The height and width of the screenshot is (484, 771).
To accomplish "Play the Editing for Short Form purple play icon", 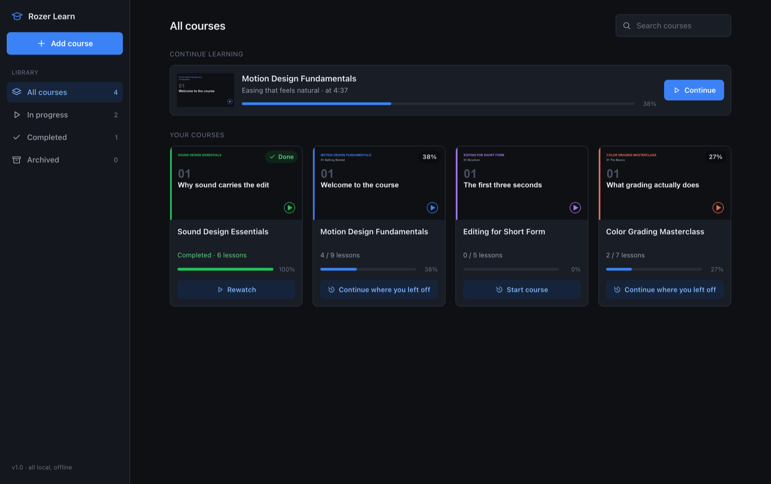I will 575,208.
